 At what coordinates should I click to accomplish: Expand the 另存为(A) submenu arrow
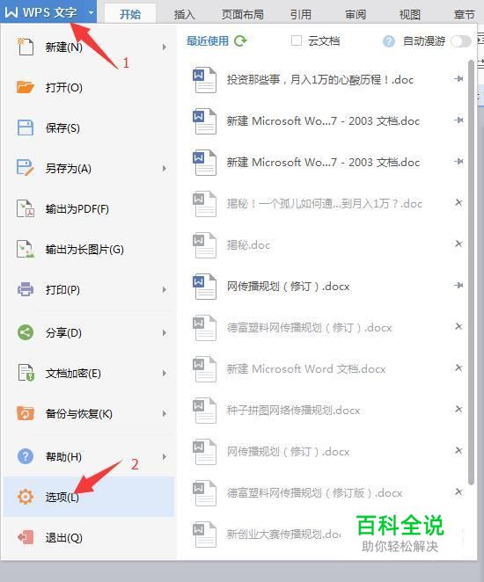pyautogui.click(x=165, y=169)
